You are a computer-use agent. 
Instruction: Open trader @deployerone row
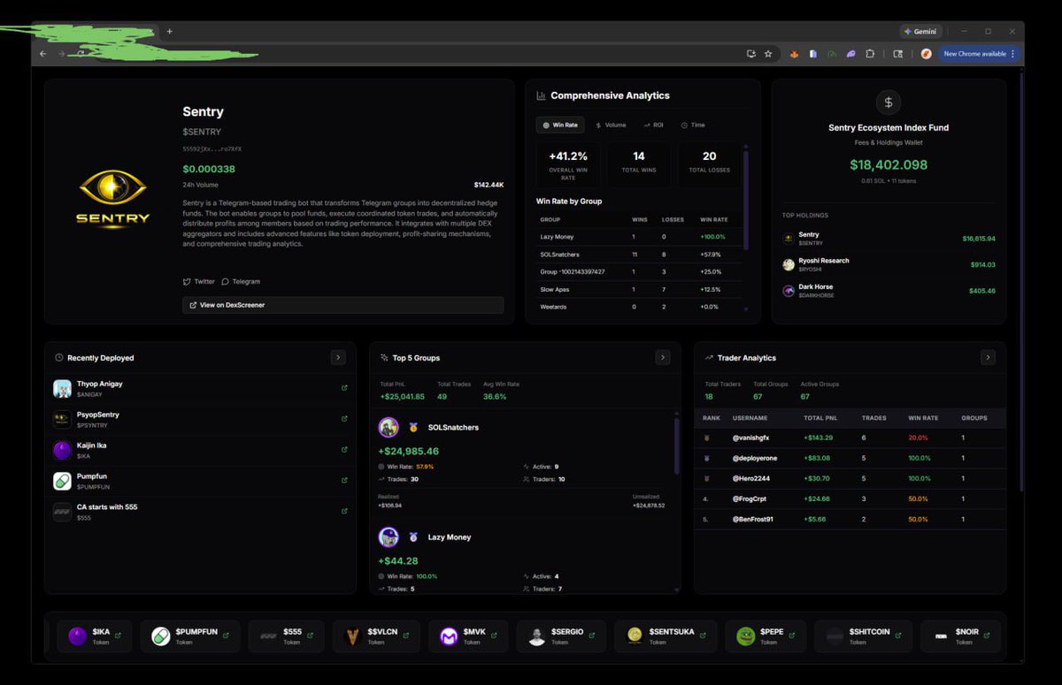[850, 458]
